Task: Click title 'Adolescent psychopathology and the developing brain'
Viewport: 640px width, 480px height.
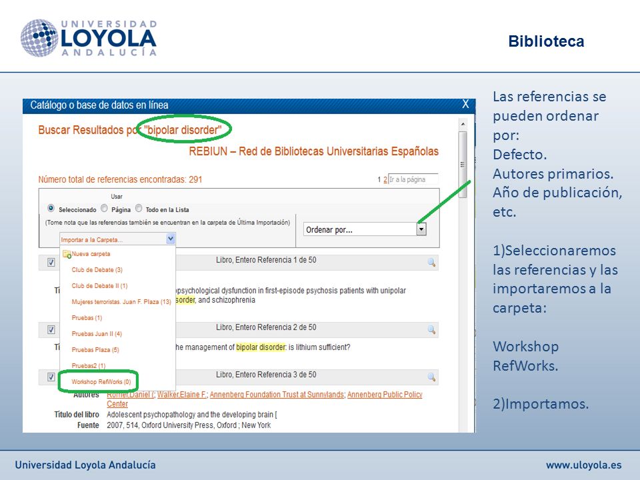Action: pos(192,415)
